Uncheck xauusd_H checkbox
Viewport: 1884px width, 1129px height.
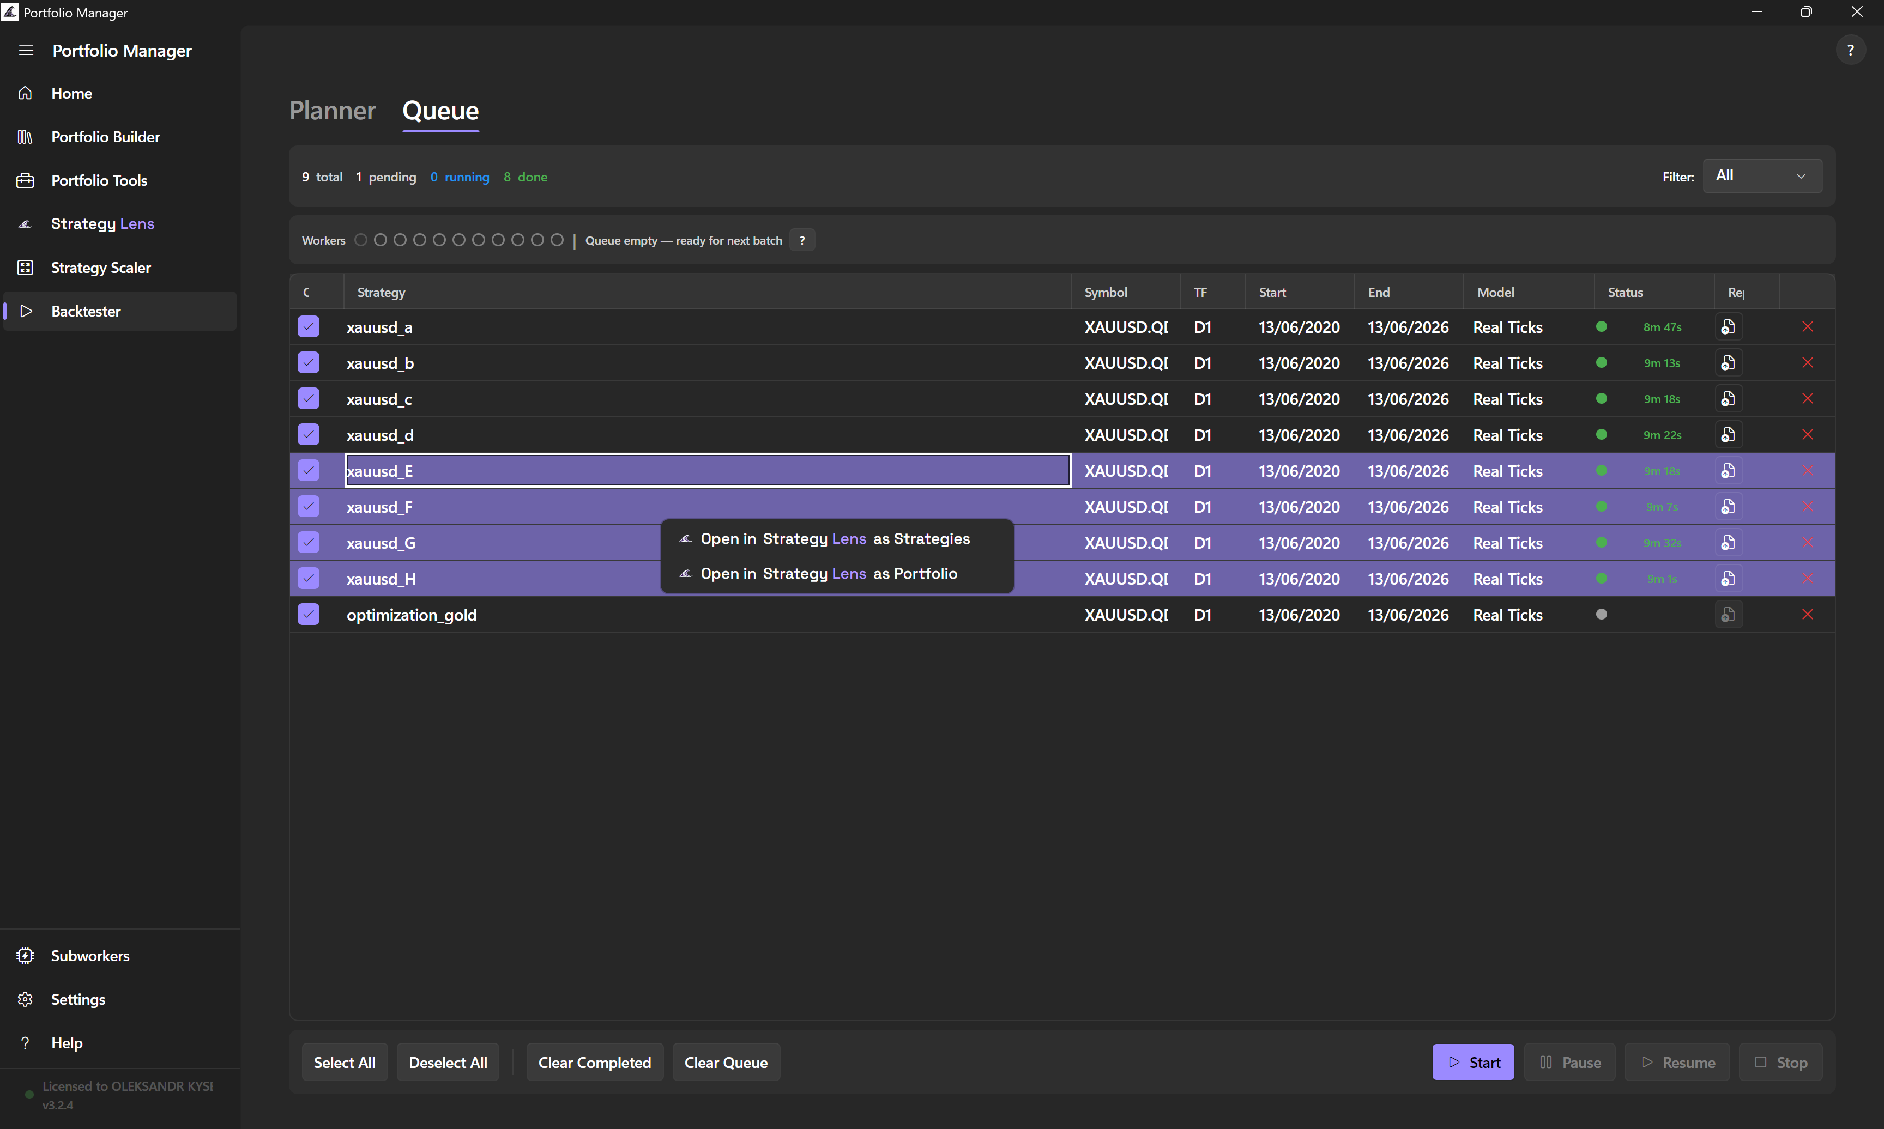coord(308,578)
